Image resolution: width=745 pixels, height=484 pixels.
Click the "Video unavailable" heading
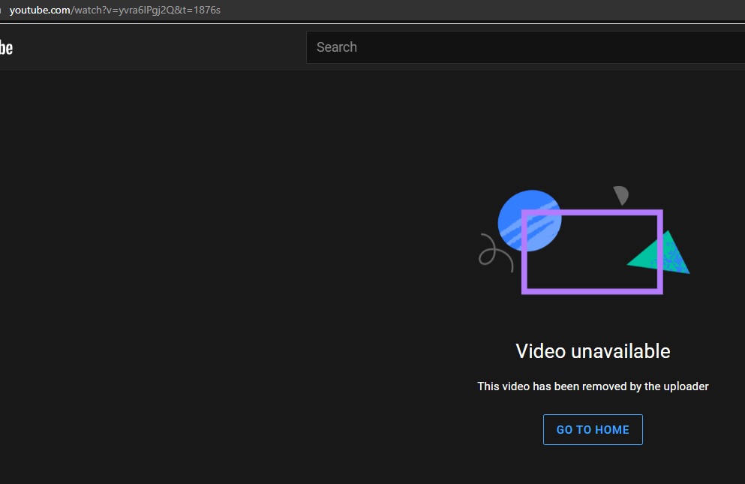coord(593,351)
